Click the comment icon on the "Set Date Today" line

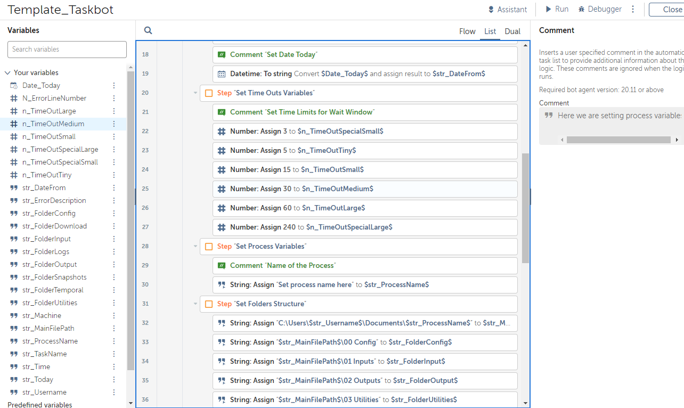click(222, 55)
